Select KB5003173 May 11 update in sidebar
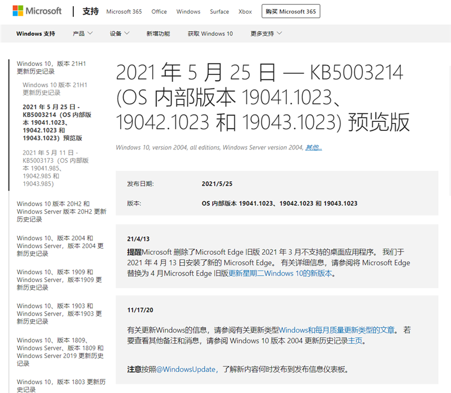 tap(55, 168)
